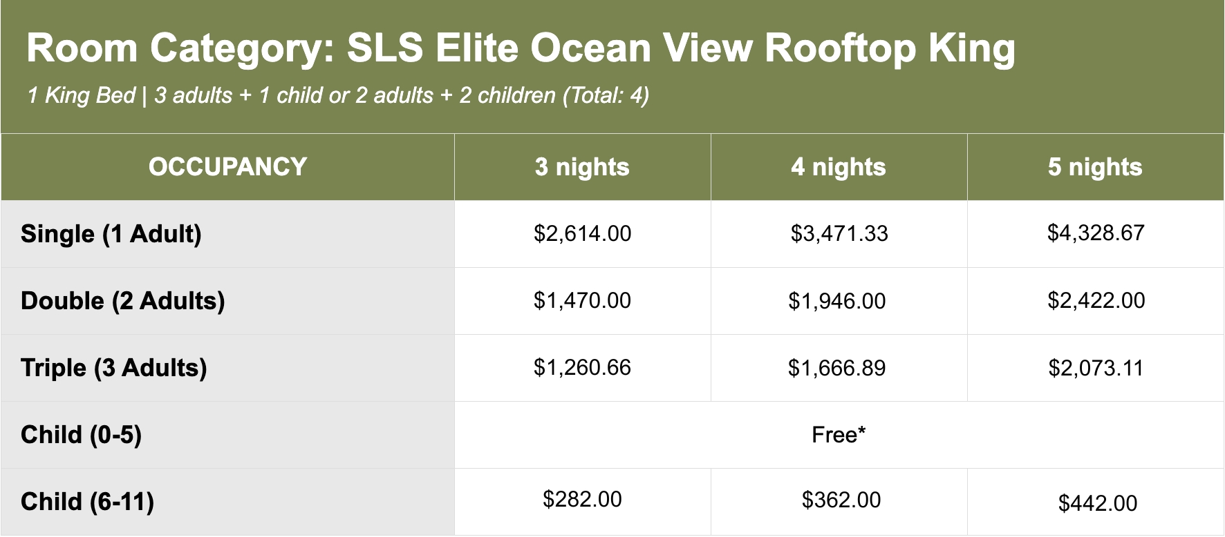Click the bed and occupancy subtitle text

[338, 95]
